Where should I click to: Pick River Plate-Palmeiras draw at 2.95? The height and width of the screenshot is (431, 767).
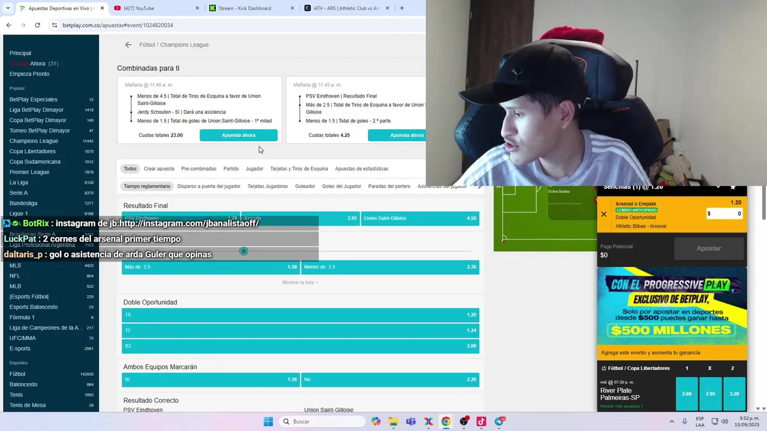(x=711, y=394)
